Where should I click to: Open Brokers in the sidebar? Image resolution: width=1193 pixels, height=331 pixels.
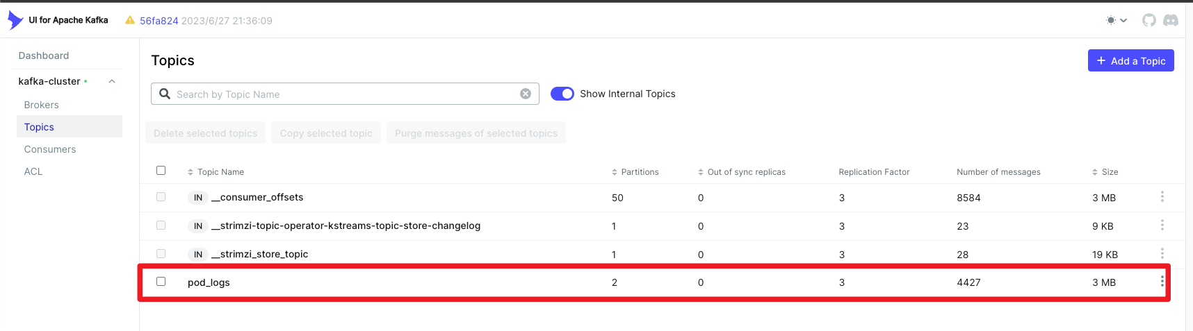[x=42, y=105]
